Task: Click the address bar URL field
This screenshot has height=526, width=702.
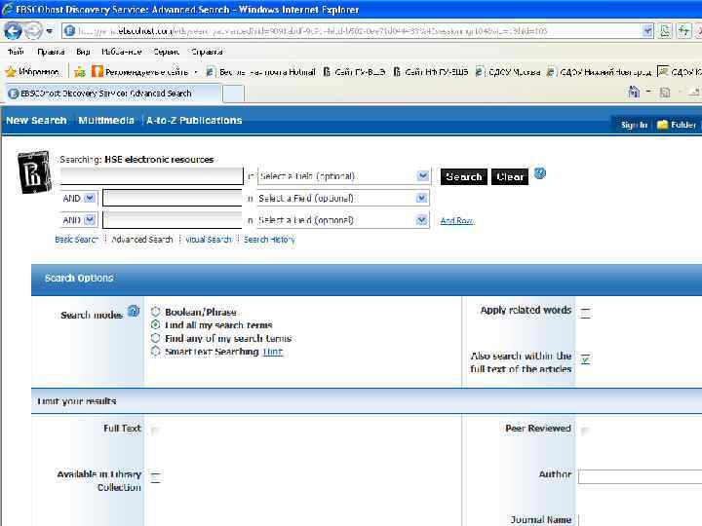Action: click(x=352, y=31)
